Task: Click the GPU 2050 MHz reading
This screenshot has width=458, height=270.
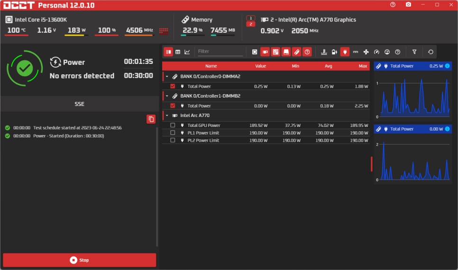Action: click(x=305, y=31)
